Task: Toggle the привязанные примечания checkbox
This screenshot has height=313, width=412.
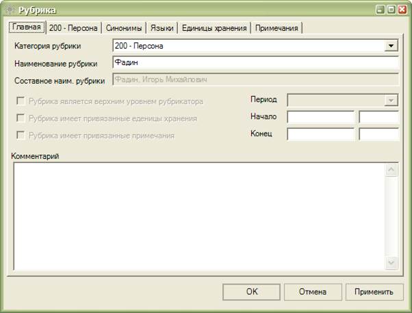Action: tap(21, 136)
